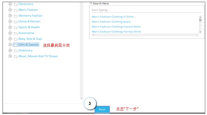This screenshot has height=115, width=207.
Task: Expand the Sports & Health category node
Action: click(10, 27)
